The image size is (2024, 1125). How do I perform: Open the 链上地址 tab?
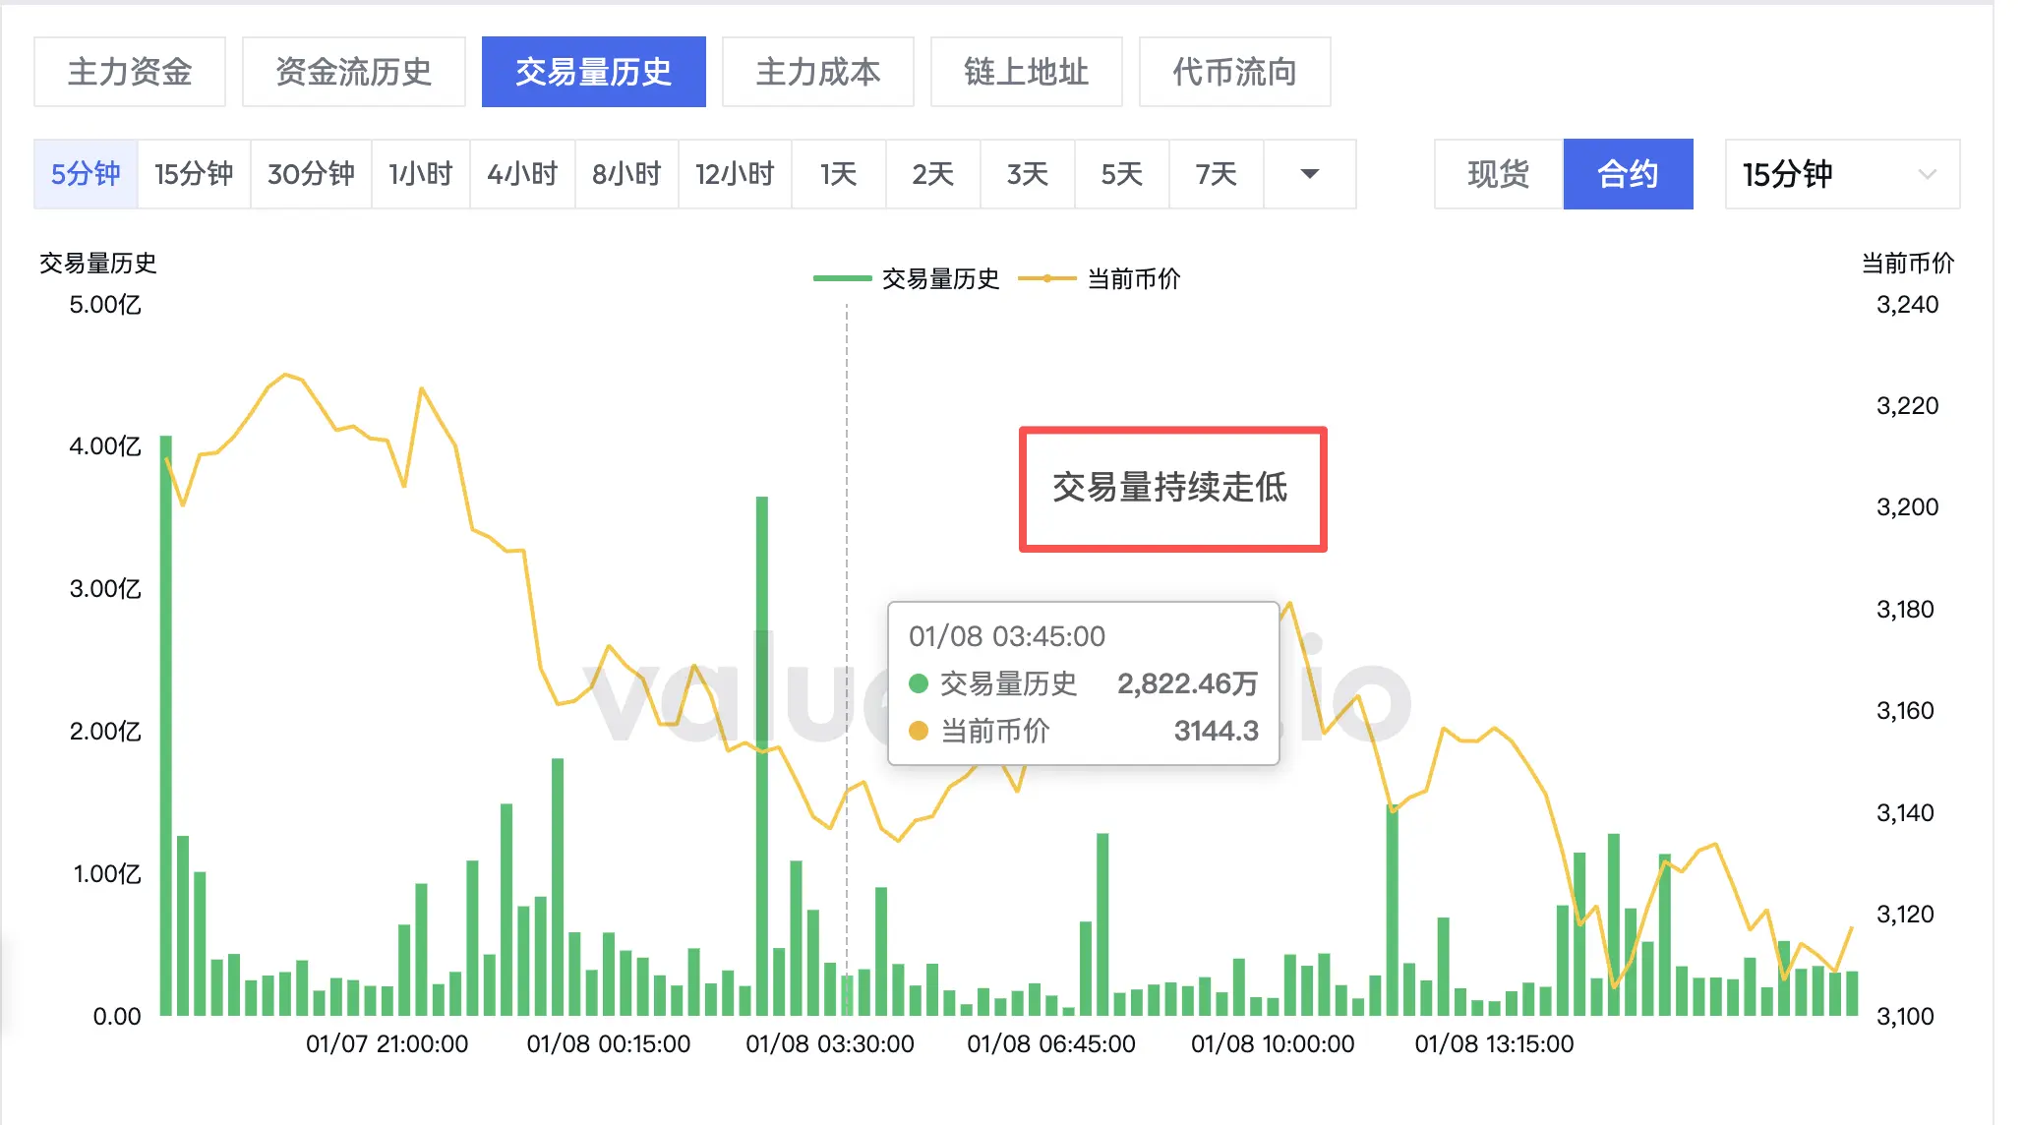[1026, 72]
